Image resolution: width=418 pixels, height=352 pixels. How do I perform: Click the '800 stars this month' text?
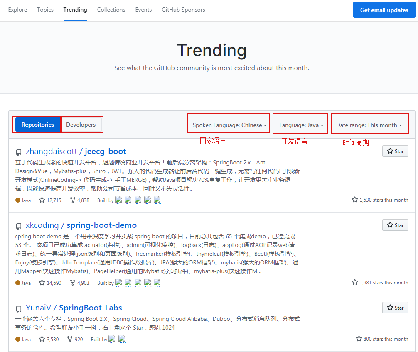(386, 339)
